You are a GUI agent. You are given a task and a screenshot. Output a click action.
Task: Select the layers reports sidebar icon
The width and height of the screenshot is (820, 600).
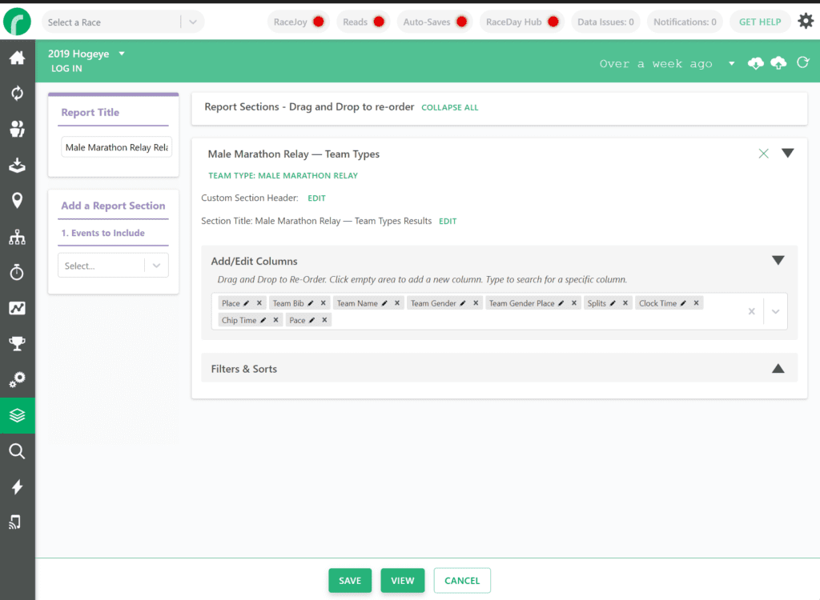pos(18,415)
